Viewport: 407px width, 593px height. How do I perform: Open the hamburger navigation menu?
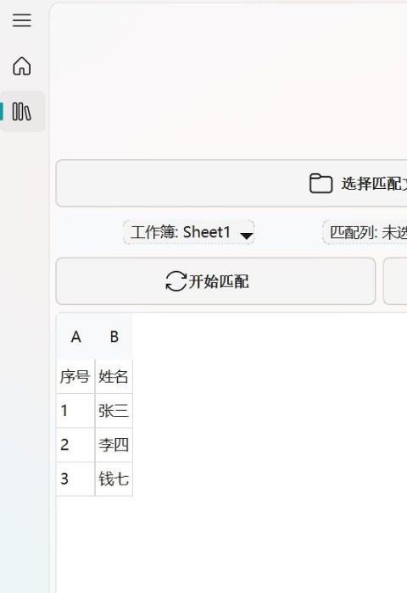click(21, 20)
